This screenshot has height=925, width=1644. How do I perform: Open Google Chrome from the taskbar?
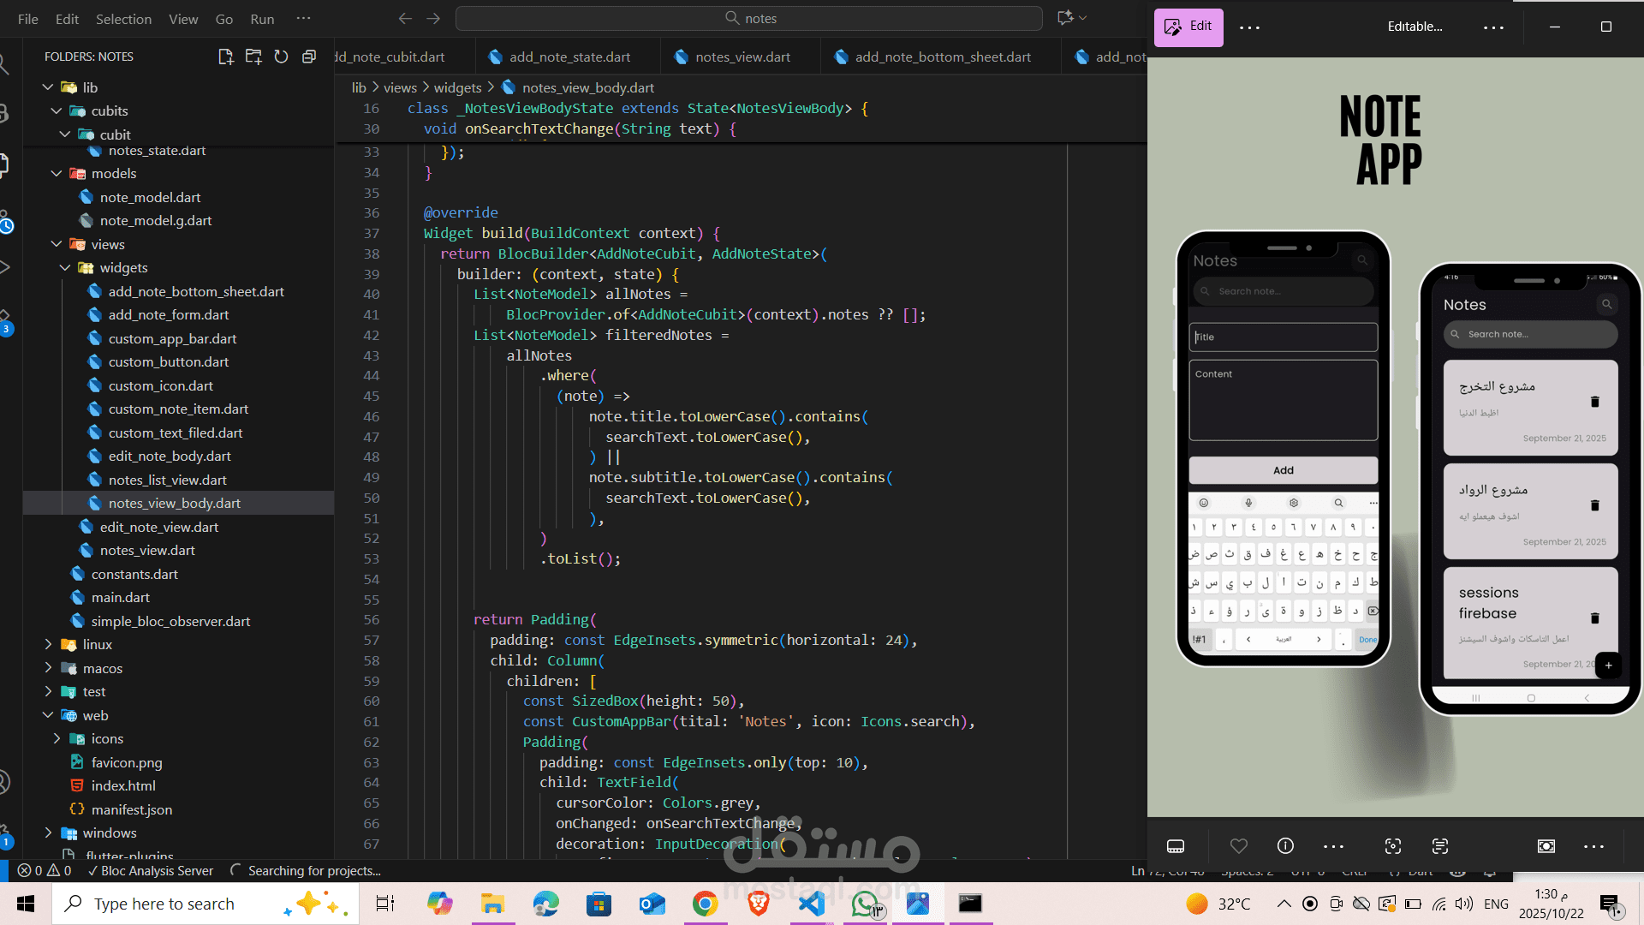click(705, 904)
